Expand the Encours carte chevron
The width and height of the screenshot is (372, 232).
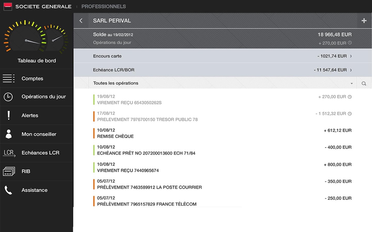coord(351,56)
